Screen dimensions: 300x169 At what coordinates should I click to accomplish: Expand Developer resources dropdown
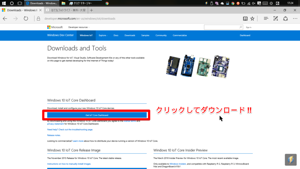(x=79, y=27)
